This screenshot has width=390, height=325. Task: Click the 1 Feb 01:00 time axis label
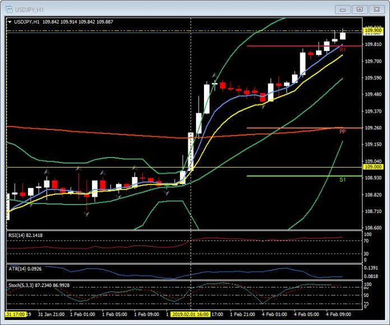click(x=82, y=314)
